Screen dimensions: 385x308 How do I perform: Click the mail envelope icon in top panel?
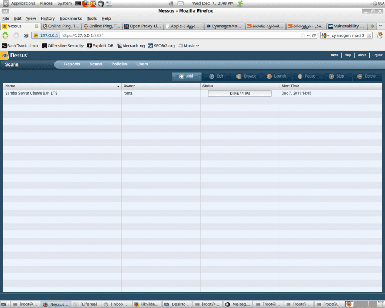coord(180,3)
